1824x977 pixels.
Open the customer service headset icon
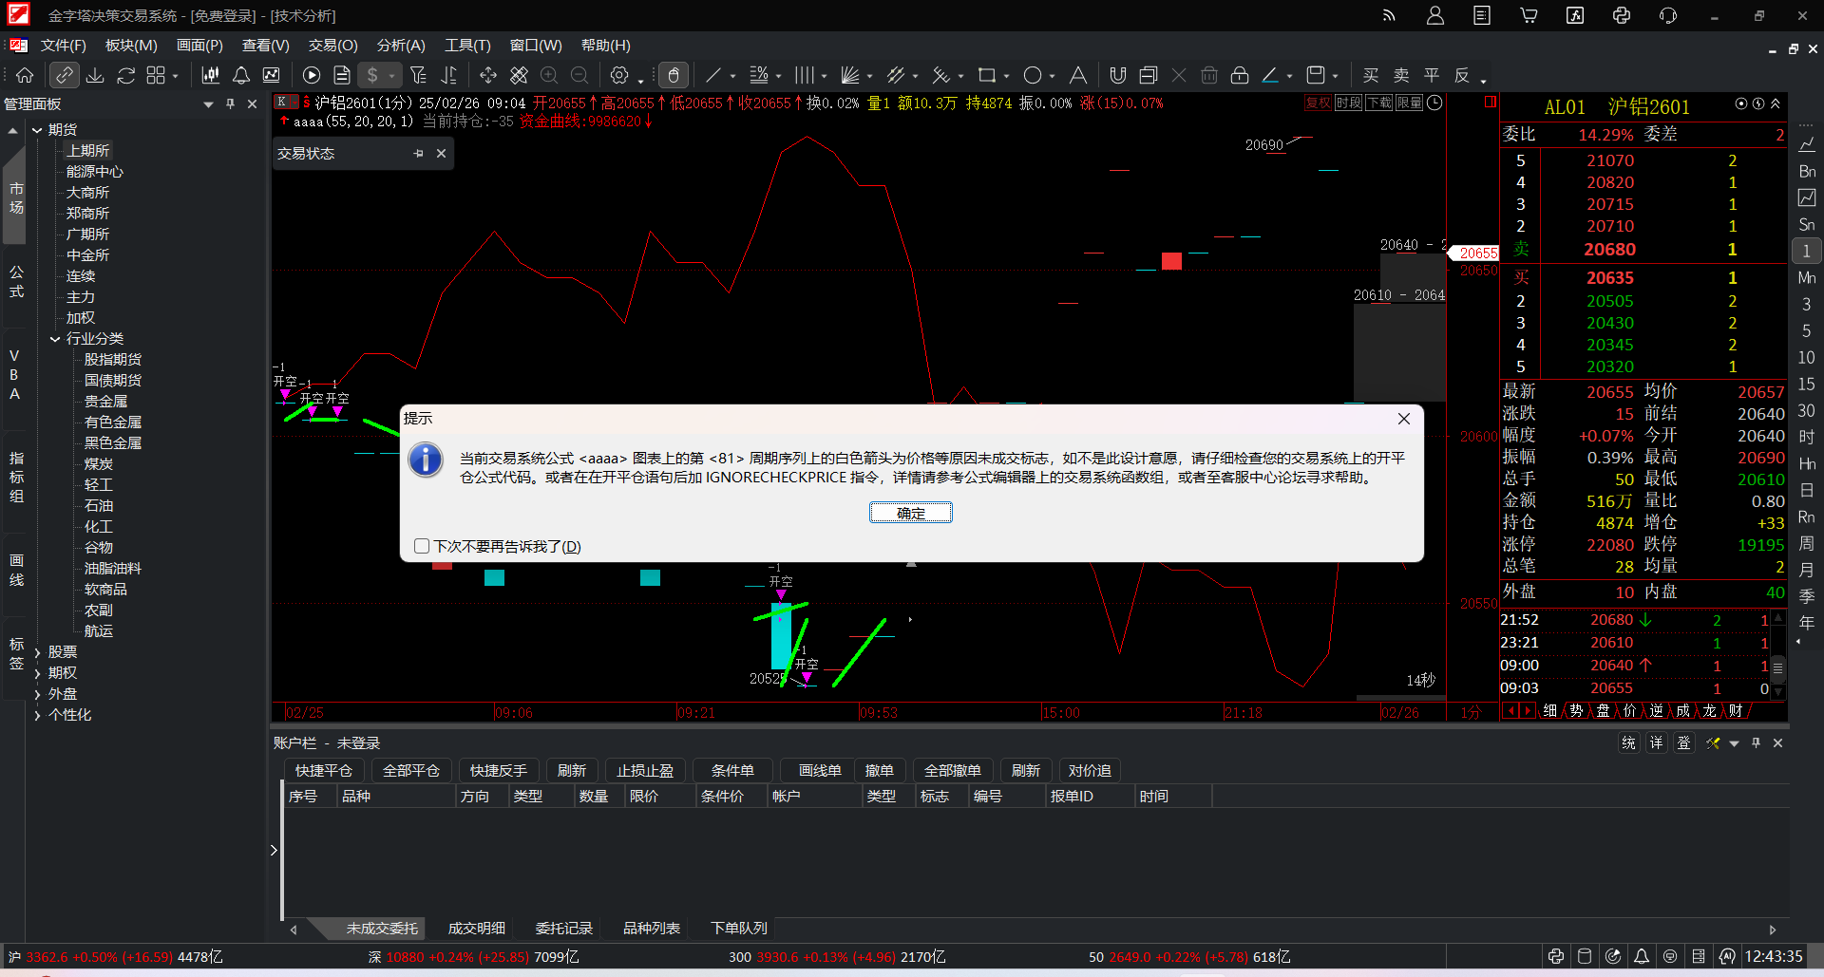click(x=1668, y=15)
